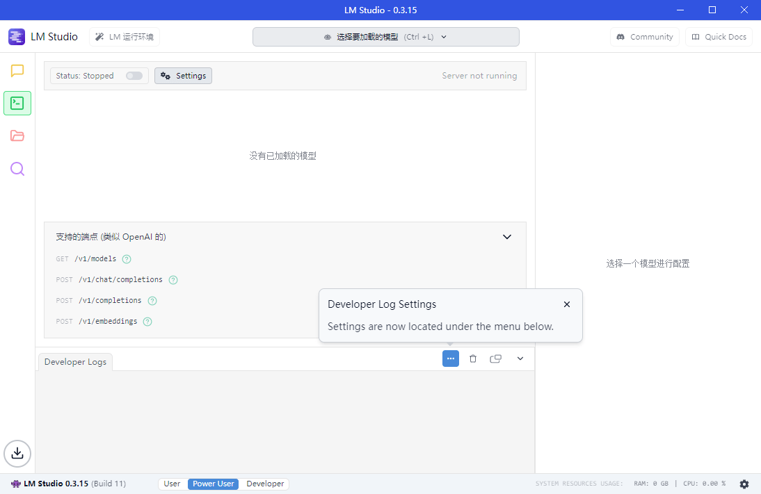Switch to User mode
The width and height of the screenshot is (761, 494).
[x=172, y=484]
